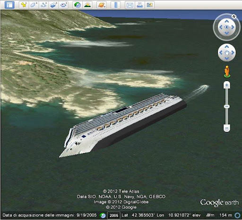
Task: Record a tour with the camera icon
Action: (x=63, y=5)
